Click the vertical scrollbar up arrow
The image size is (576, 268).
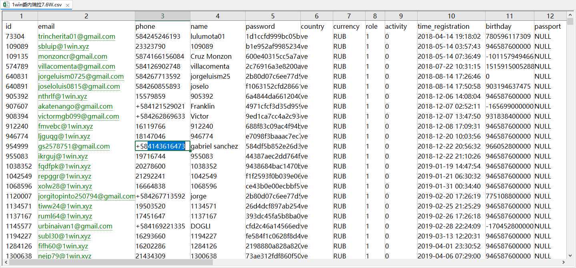pyautogui.click(x=570, y=15)
